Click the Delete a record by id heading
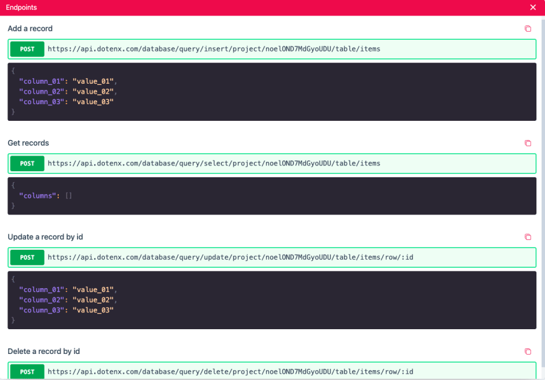545x380 pixels. pyautogui.click(x=44, y=351)
